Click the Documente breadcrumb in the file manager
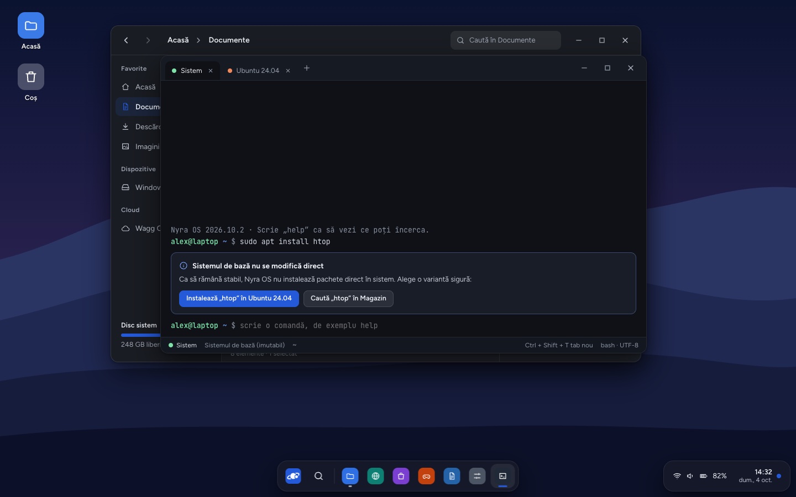 (229, 40)
